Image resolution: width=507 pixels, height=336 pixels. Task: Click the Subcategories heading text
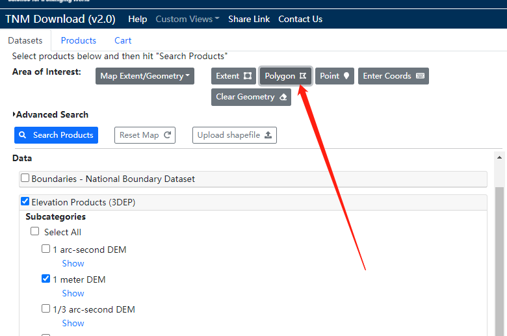point(56,216)
